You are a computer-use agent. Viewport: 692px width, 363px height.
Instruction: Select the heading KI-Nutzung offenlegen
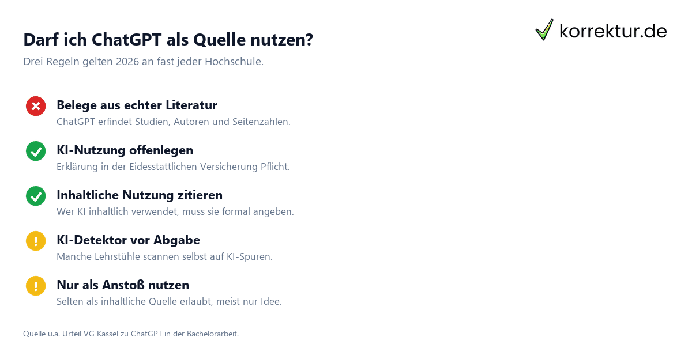point(125,150)
